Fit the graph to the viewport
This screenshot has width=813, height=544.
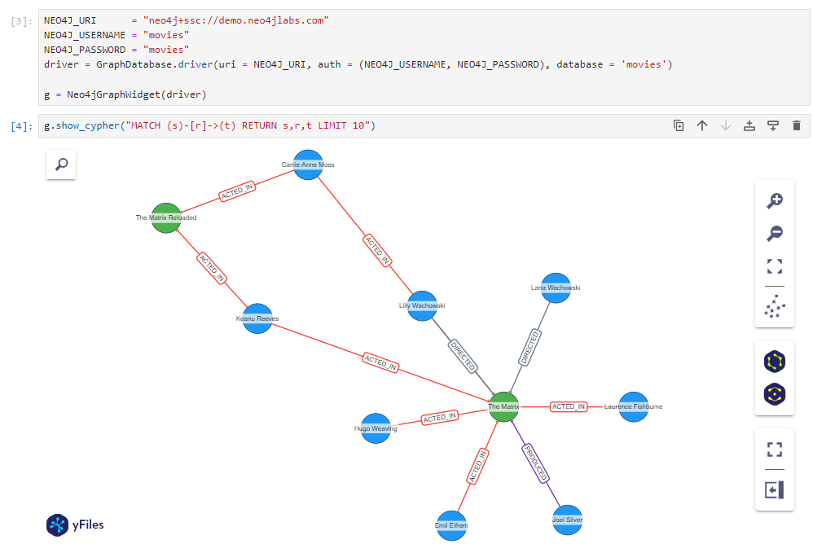click(775, 266)
